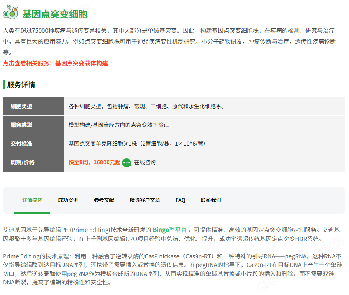Open the 在线咨询 link
Image resolution: width=349 pixels, height=295 pixels.
click(145, 162)
